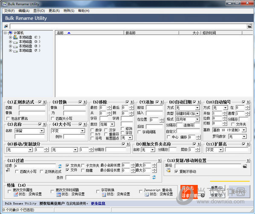The image size is (255, 214).
Task: Click the R reset icon for (10)自动编号
Action: [248, 102]
